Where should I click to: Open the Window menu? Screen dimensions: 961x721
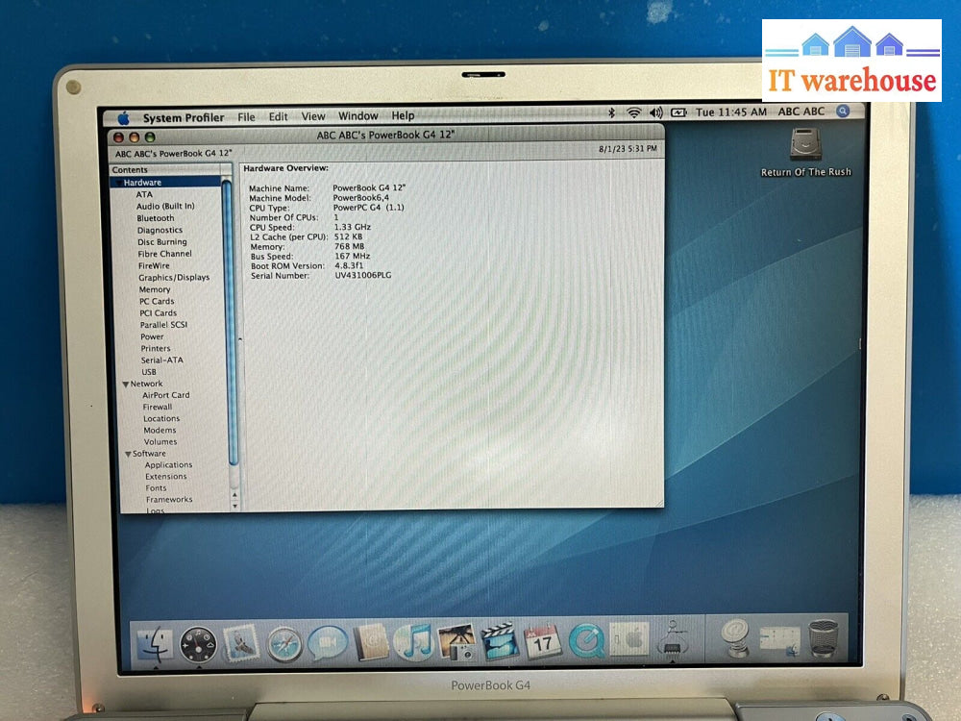tap(357, 116)
